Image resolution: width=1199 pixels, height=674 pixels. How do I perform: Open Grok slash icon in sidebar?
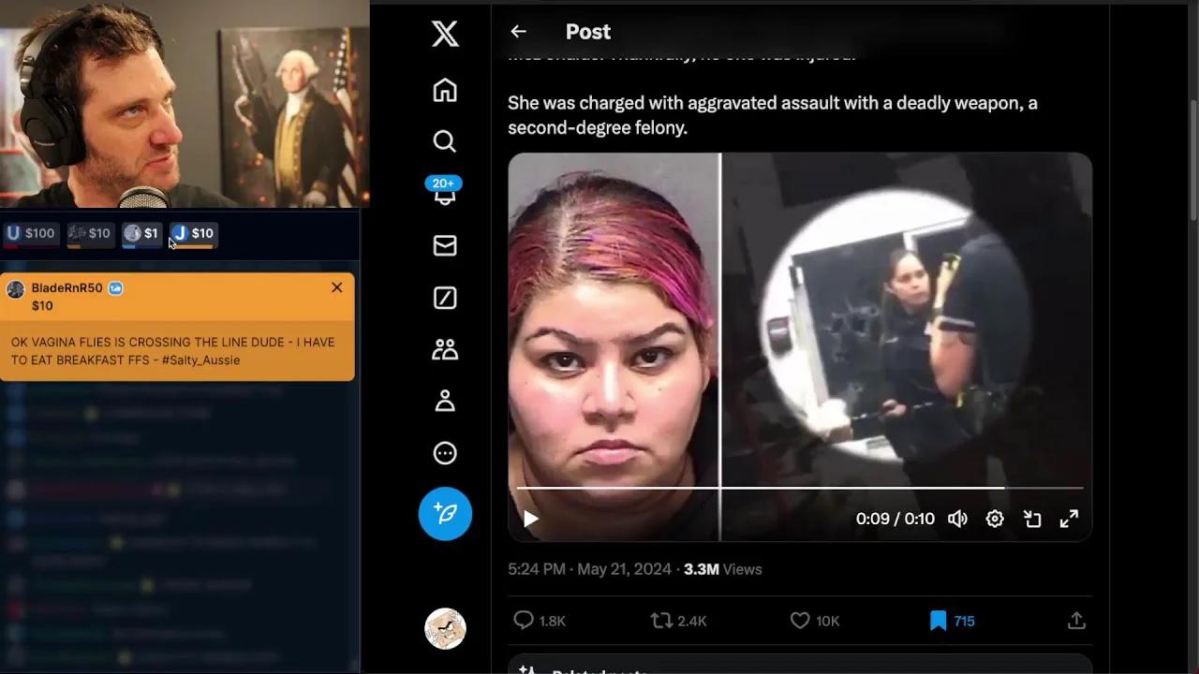[445, 298]
